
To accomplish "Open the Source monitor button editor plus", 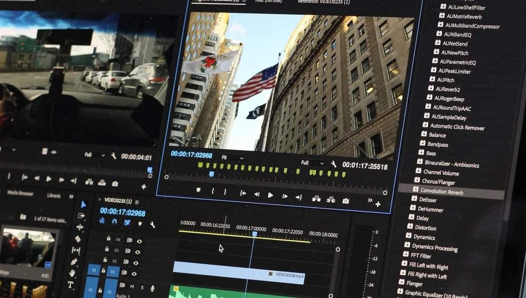I will (144, 187).
